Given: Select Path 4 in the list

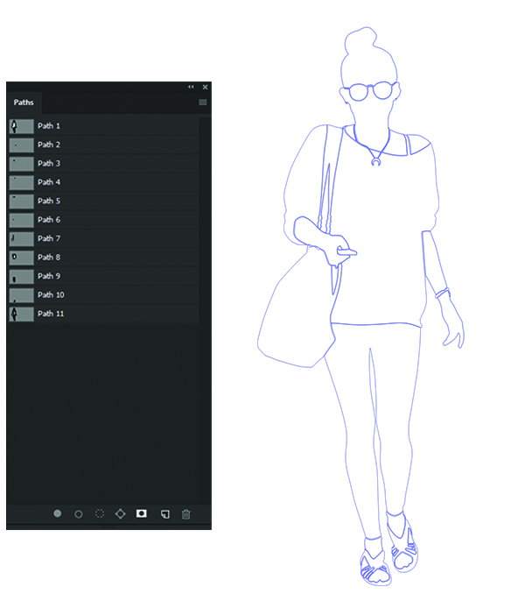Looking at the screenshot, I should click(49, 182).
